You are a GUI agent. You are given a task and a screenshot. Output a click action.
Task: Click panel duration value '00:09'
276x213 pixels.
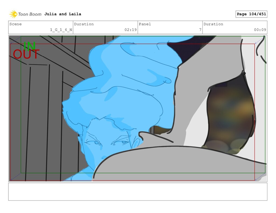260,30
